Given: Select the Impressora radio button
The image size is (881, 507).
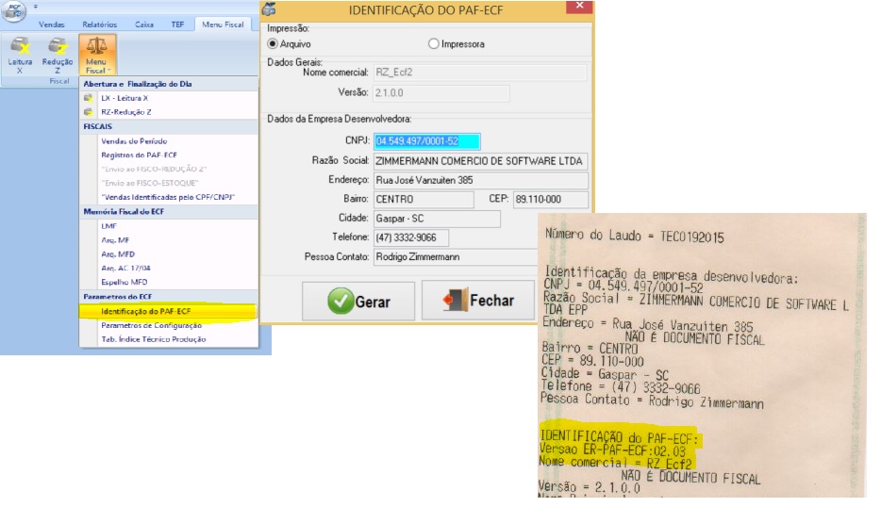Looking at the screenshot, I should pos(434,43).
